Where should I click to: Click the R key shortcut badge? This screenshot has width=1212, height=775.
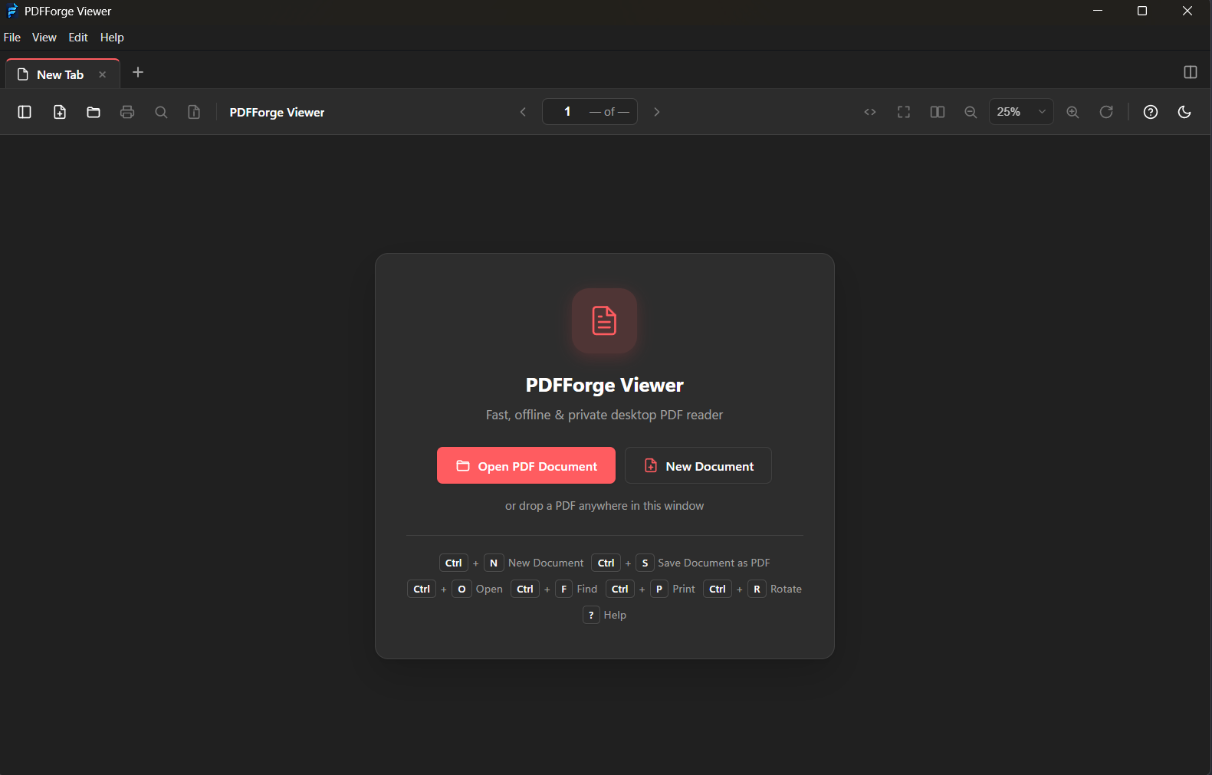(x=757, y=589)
